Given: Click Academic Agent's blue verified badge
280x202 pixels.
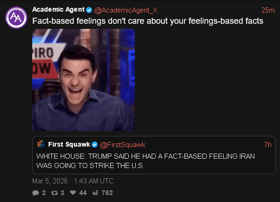Looking at the screenshot, I should [x=89, y=10].
